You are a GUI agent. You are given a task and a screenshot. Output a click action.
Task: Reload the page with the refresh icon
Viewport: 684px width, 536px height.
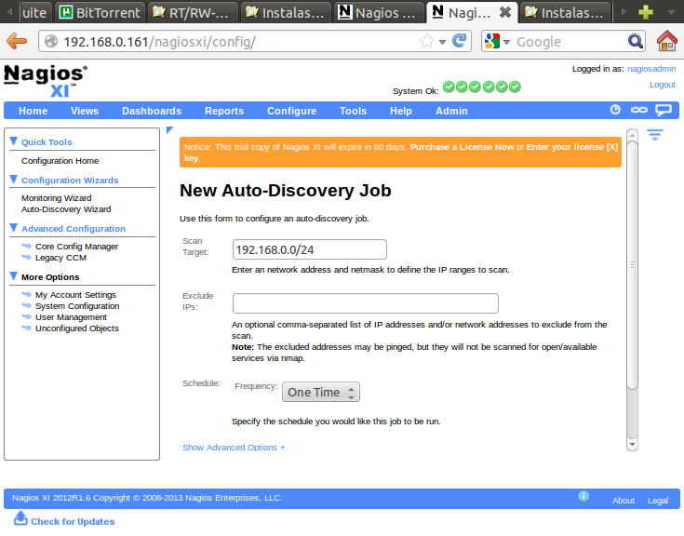pyautogui.click(x=459, y=41)
